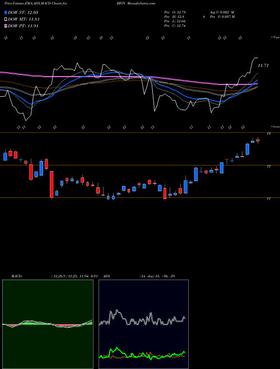
Task: Click the blue DOW ST legend swatch
Action: [x=6, y=12]
